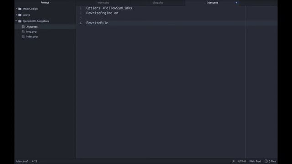Click the Project panel header

pyautogui.click(x=45, y=3)
